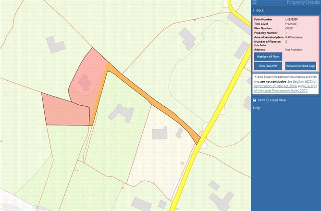321x211 pixels.
Task: Open the hamburger menu in panel header
Action: (255, 2)
